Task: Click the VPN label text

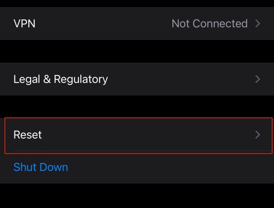Action: (24, 24)
